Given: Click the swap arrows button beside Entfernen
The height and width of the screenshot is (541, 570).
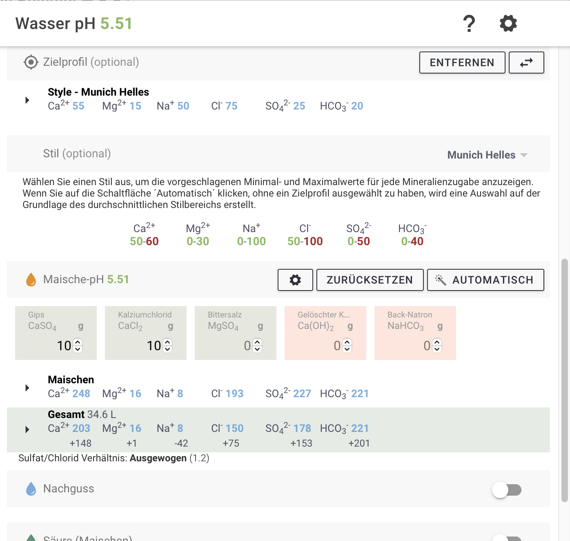Looking at the screenshot, I should pyautogui.click(x=526, y=63).
